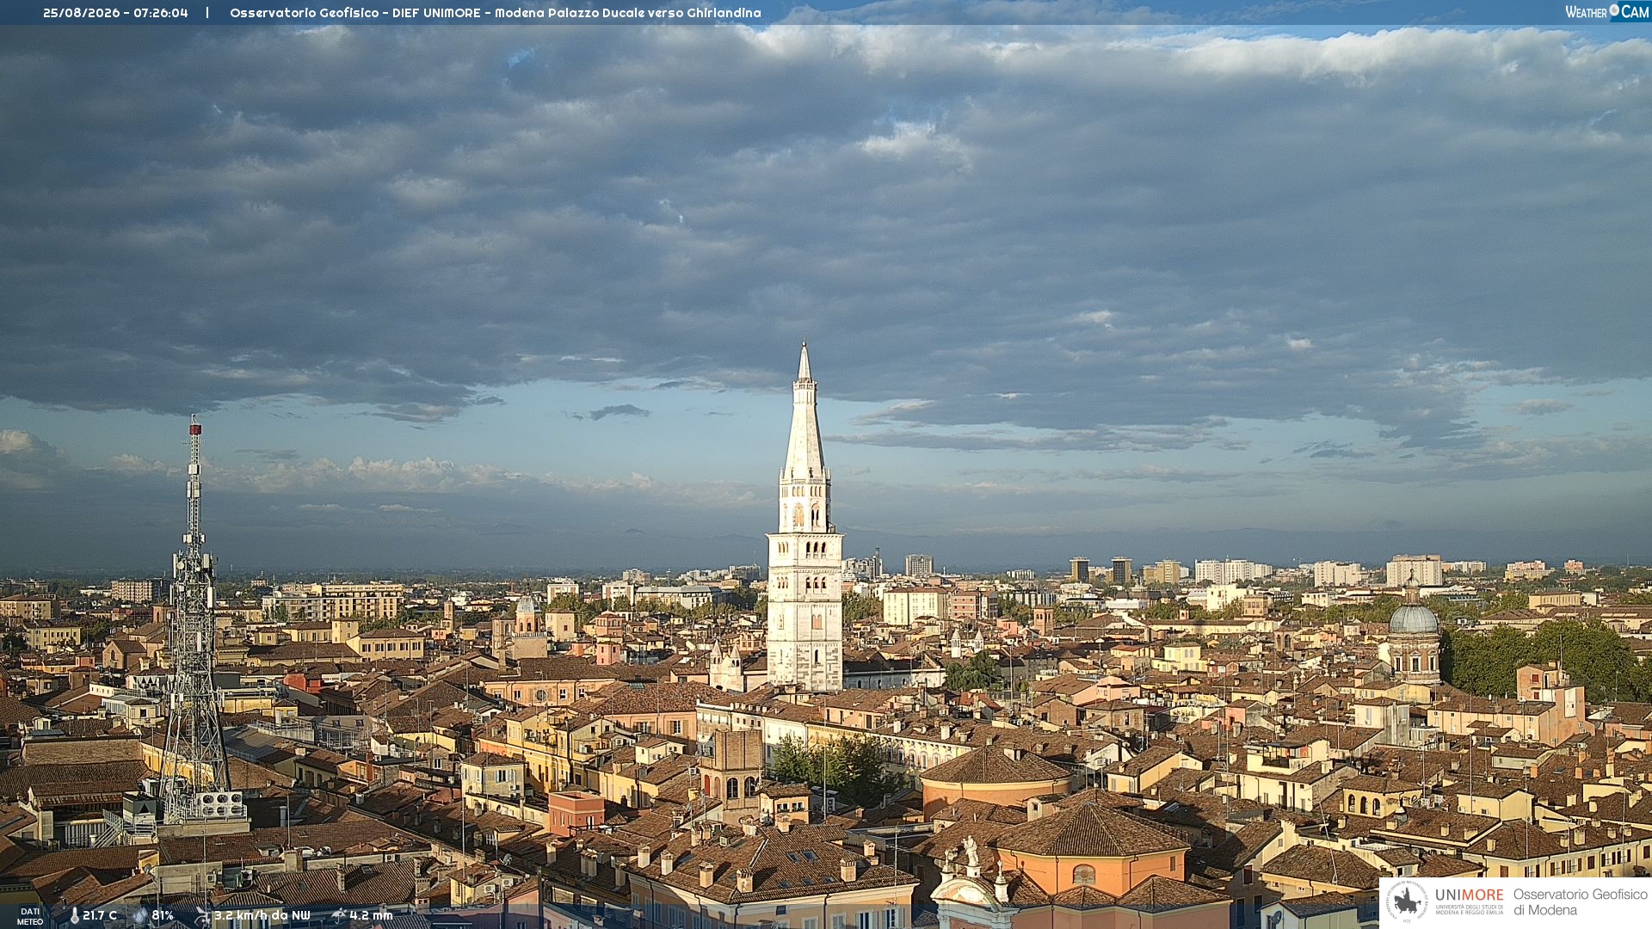Click the grey church dome

1414,618
